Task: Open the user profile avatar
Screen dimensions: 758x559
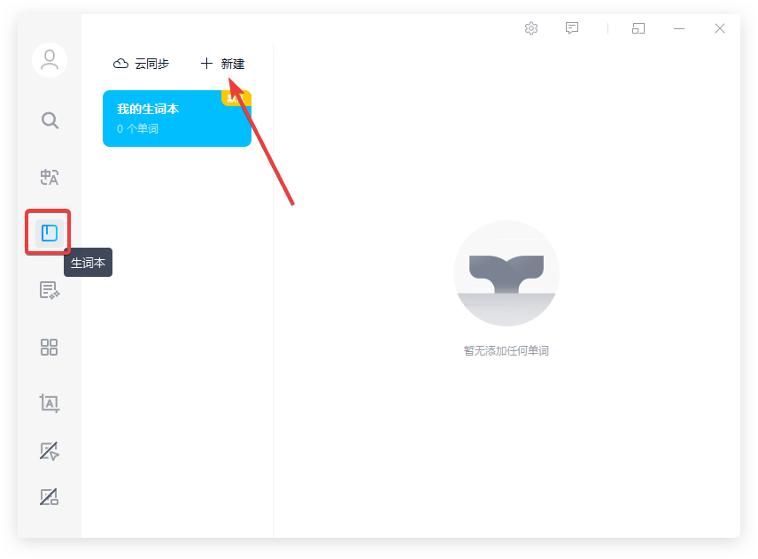Action: click(x=50, y=60)
